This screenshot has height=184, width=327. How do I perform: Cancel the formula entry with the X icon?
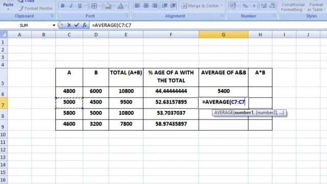coord(69,25)
